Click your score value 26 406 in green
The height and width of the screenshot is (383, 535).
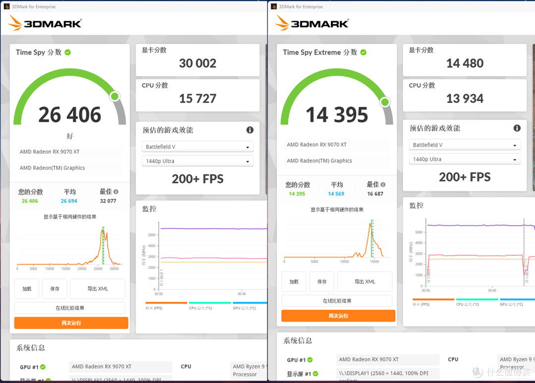[x=30, y=201]
